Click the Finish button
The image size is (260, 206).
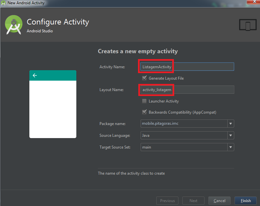(x=246, y=201)
